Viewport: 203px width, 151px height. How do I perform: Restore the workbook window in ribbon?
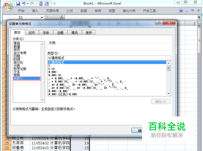point(192,11)
